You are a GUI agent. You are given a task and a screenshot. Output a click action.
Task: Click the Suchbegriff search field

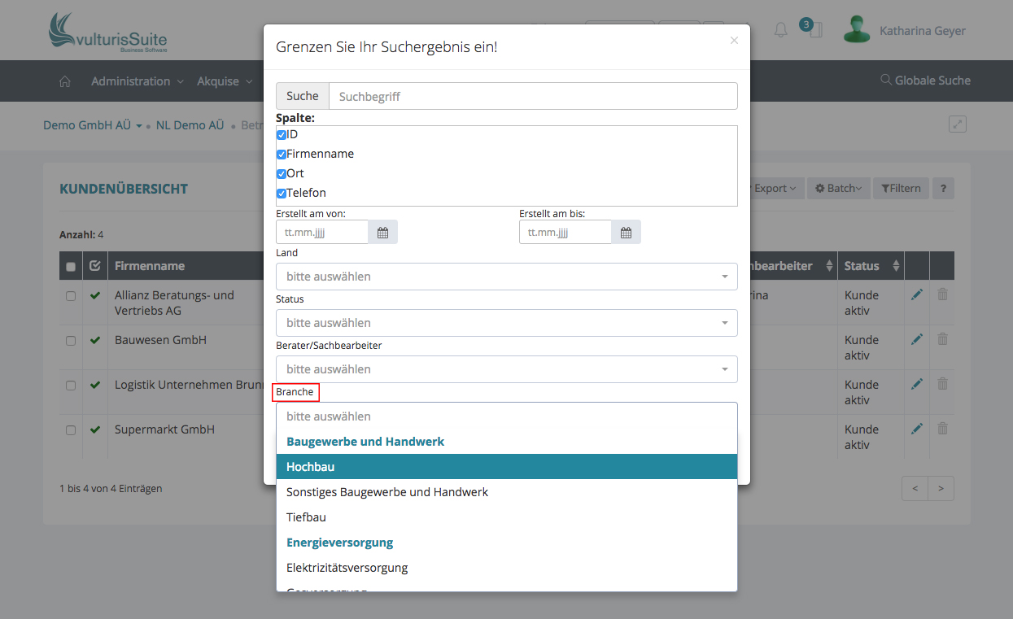[533, 96]
